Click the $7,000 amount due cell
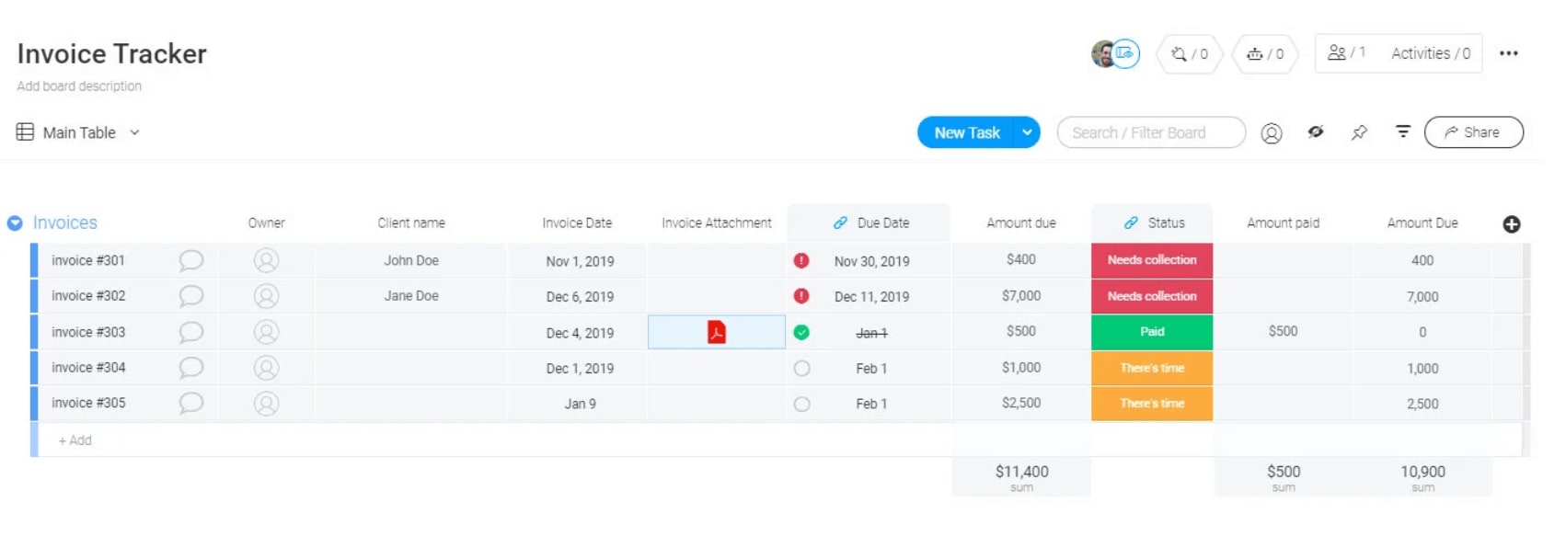 (1021, 296)
